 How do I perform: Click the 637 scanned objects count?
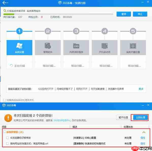(x=20, y=17)
